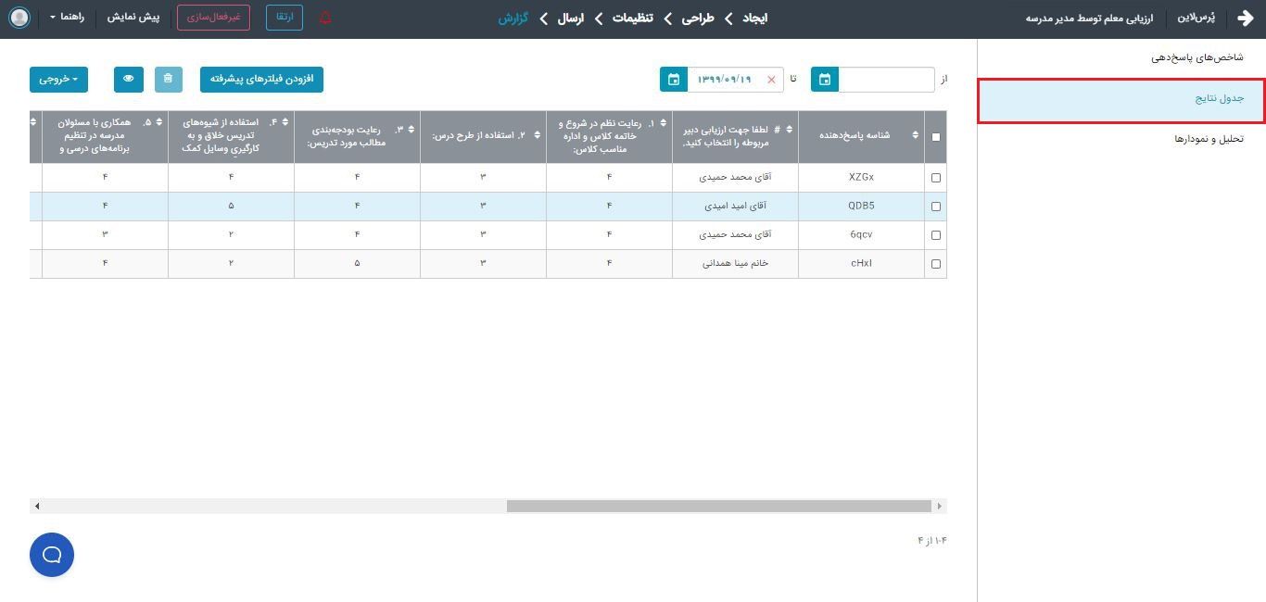Select the checkbox for row XZGx
The height and width of the screenshot is (602, 1266).
pos(935,178)
